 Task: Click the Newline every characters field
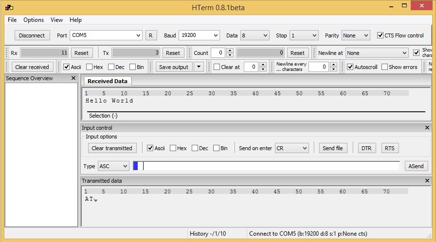pos(319,67)
